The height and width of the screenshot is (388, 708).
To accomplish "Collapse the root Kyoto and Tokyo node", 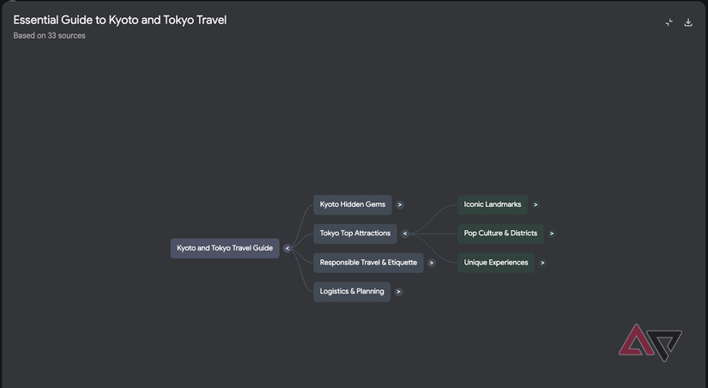I will point(287,249).
